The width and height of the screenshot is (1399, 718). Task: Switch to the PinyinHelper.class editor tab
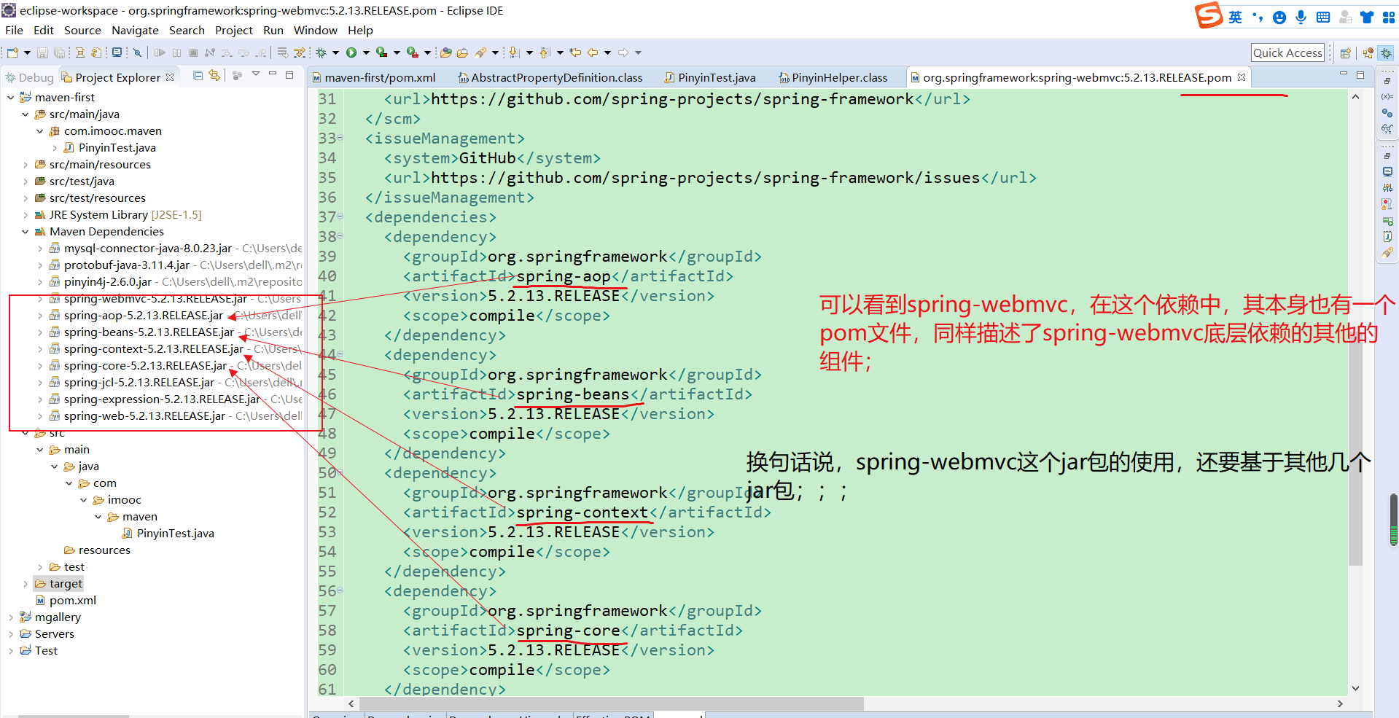[x=833, y=77]
